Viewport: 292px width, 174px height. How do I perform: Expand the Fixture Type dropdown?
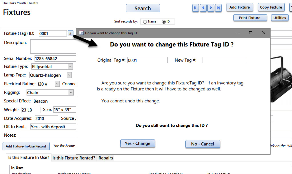click(x=70, y=66)
